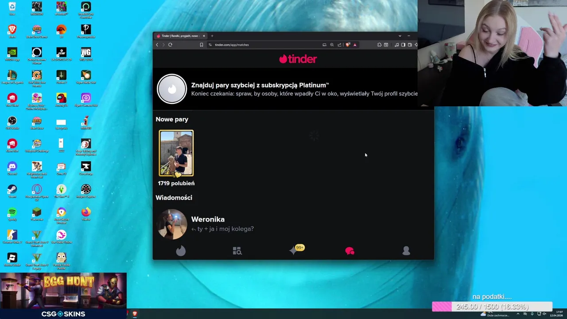Click the Tinder logo header
This screenshot has height=319, width=567.
(x=298, y=59)
